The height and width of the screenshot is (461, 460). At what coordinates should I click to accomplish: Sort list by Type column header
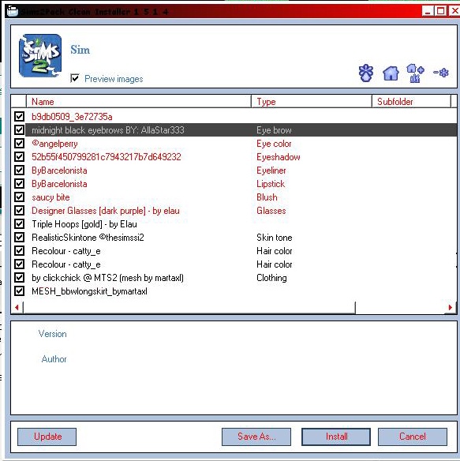tap(312, 101)
